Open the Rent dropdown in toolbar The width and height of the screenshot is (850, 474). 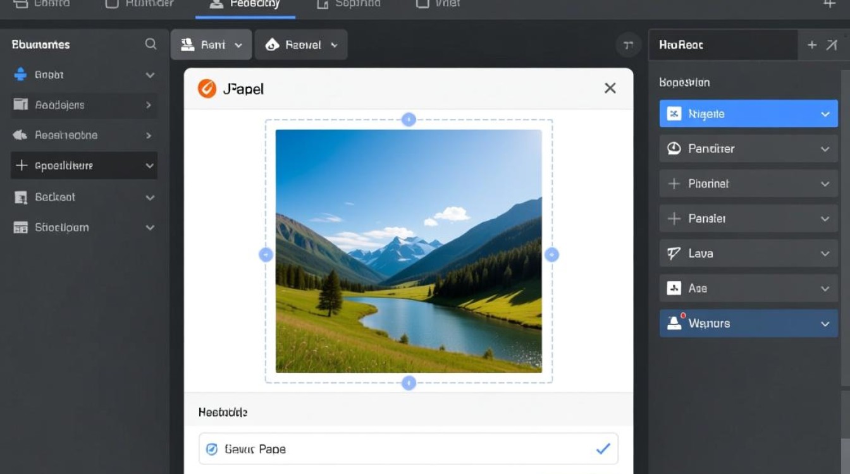(x=211, y=45)
